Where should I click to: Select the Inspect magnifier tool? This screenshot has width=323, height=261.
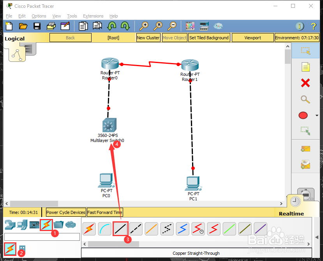point(305,99)
